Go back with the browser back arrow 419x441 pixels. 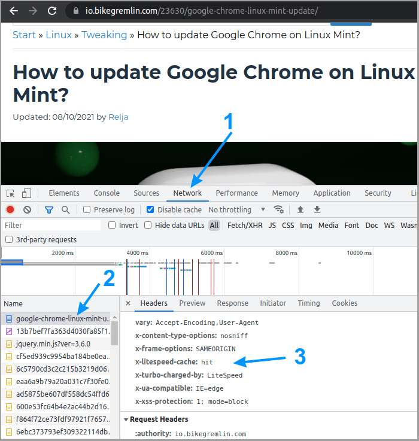14,11
